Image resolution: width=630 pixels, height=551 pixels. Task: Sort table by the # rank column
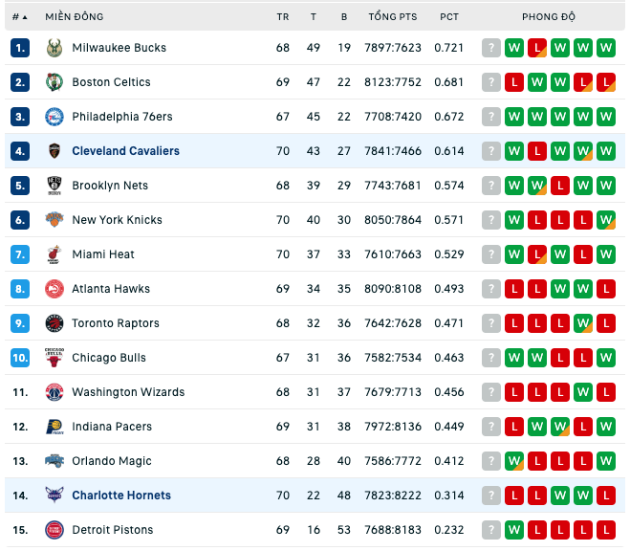click(x=20, y=17)
